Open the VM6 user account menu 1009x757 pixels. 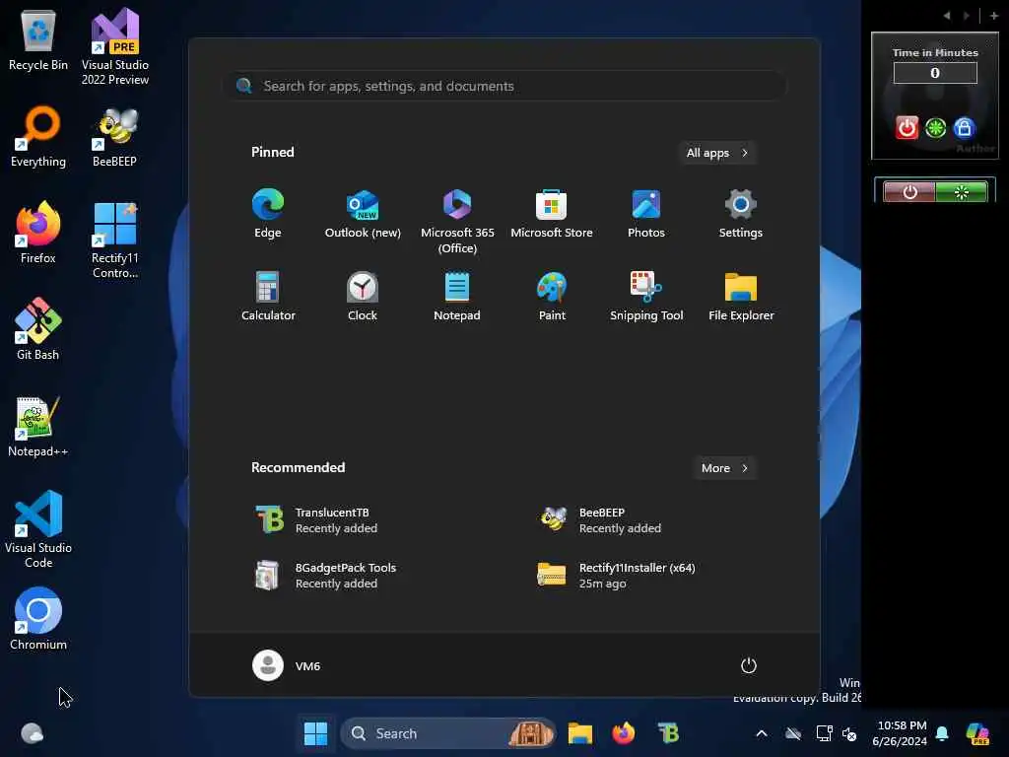click(287, 665)
